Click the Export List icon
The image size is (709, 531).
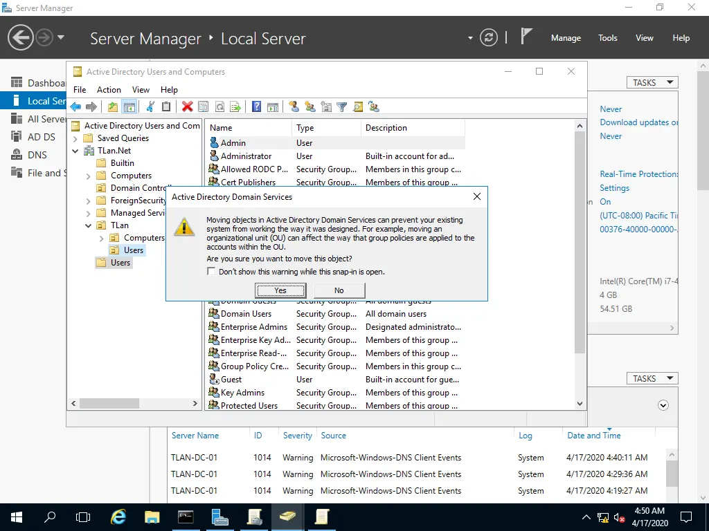click(x=235, y=107)
